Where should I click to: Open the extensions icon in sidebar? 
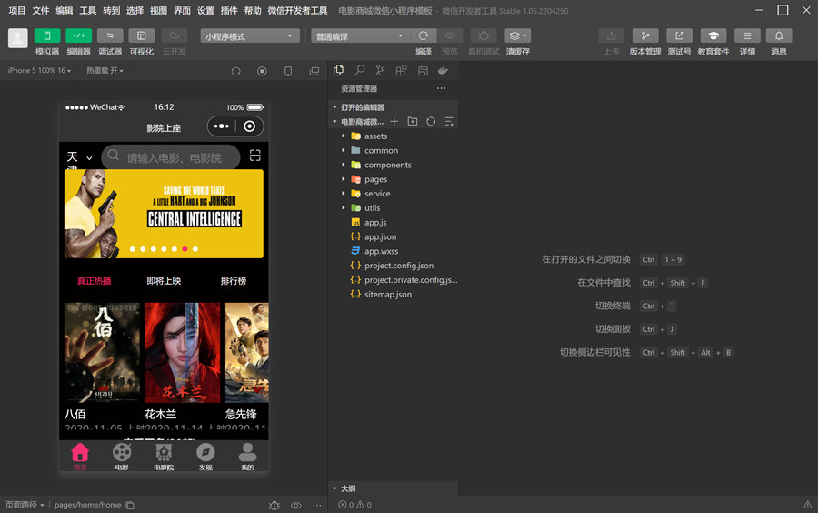tap(401, 70)
